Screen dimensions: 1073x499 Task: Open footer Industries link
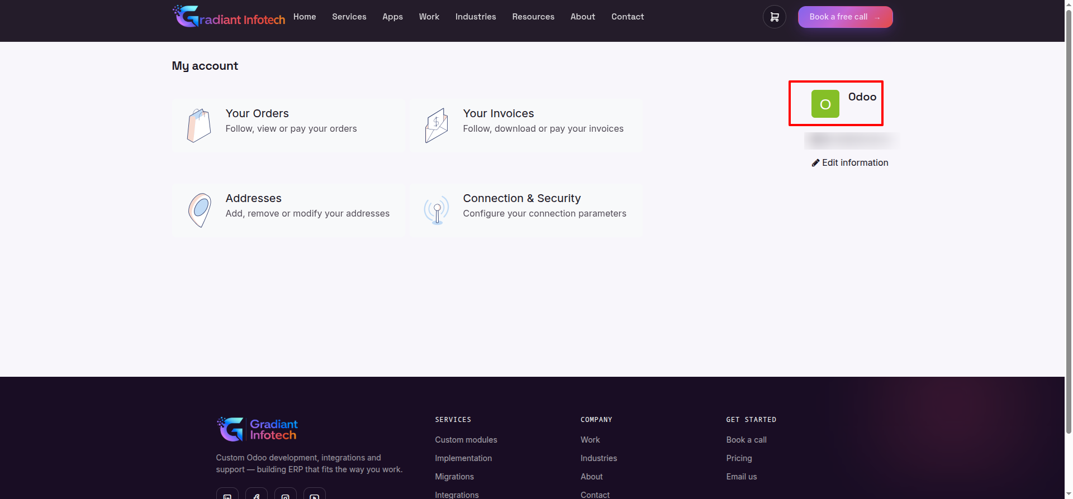(x=599, y=458)
